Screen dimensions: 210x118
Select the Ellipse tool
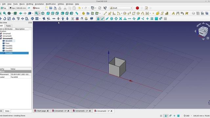point(129,13)
